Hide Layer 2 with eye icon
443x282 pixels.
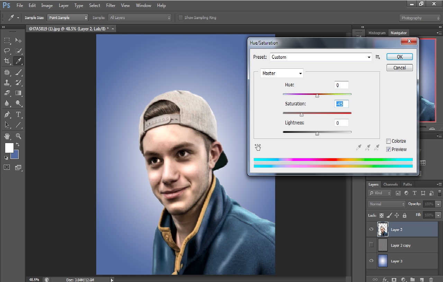[x=371, y=229]
